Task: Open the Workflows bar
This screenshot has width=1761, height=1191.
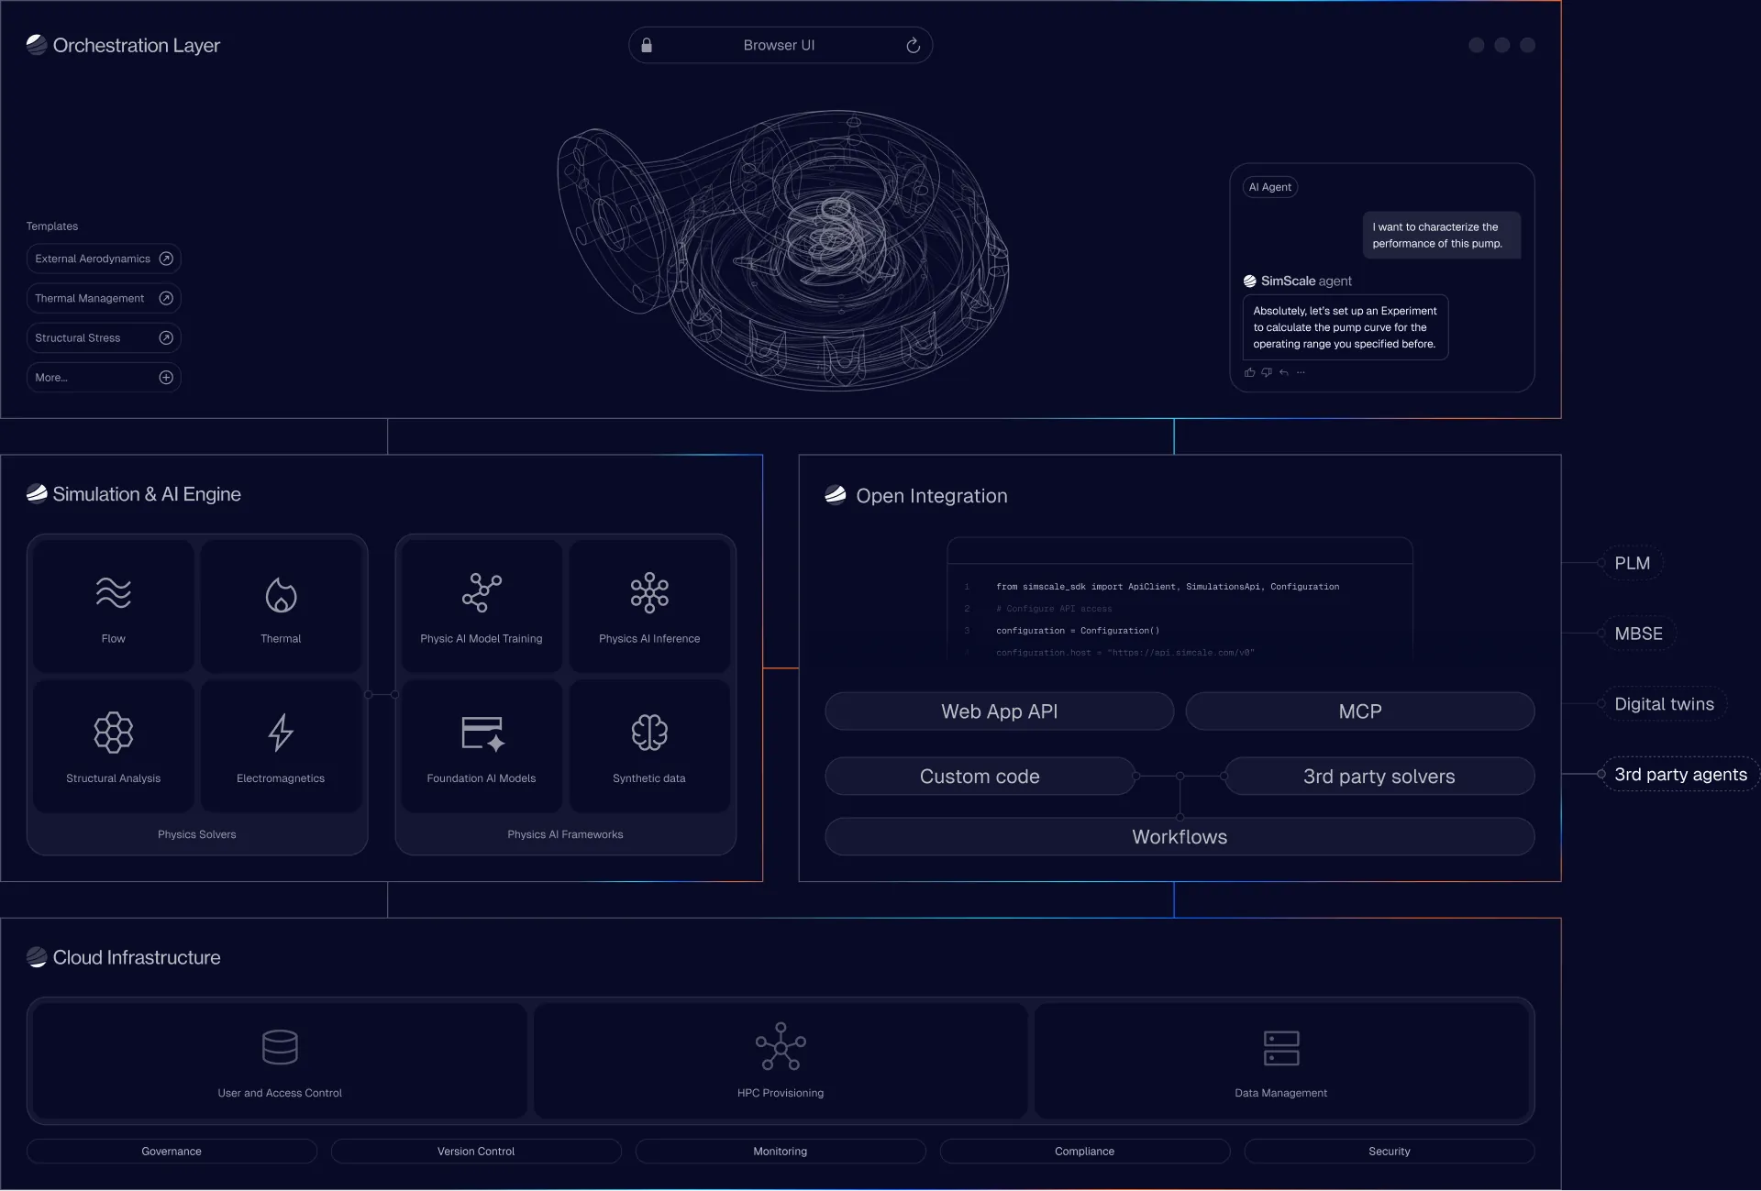Action: click(1180, 837)
